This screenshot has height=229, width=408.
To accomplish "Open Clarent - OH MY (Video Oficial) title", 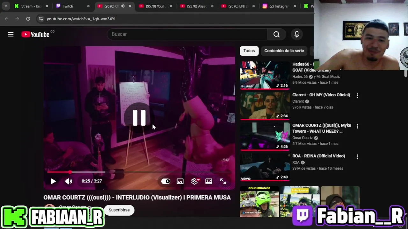I will (x=321, y=95).
